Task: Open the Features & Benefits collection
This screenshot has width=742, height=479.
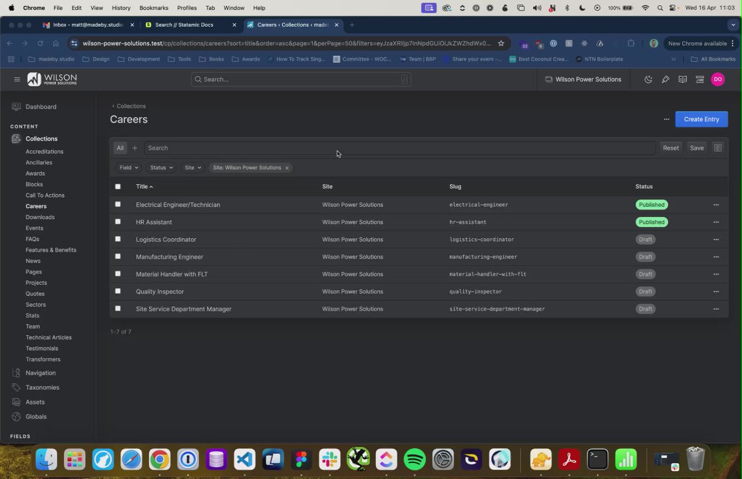Action: tap(51, 250)
